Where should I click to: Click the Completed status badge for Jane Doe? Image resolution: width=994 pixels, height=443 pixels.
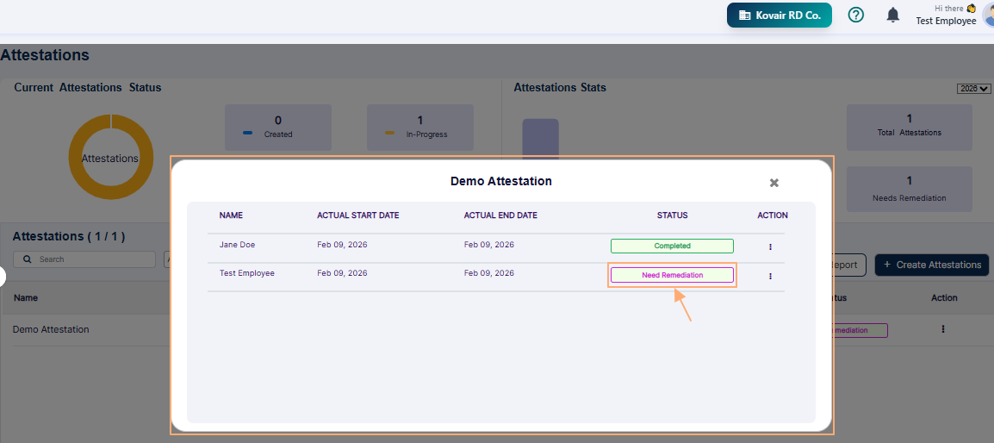672,246
